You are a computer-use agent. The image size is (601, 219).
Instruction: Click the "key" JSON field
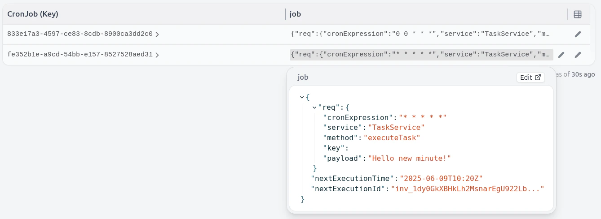pos(333,148)
